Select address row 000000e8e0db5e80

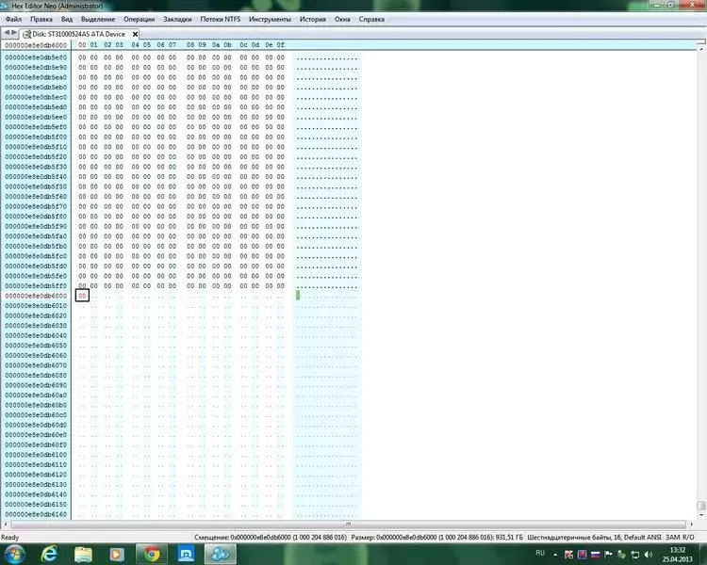coord(36,57)
